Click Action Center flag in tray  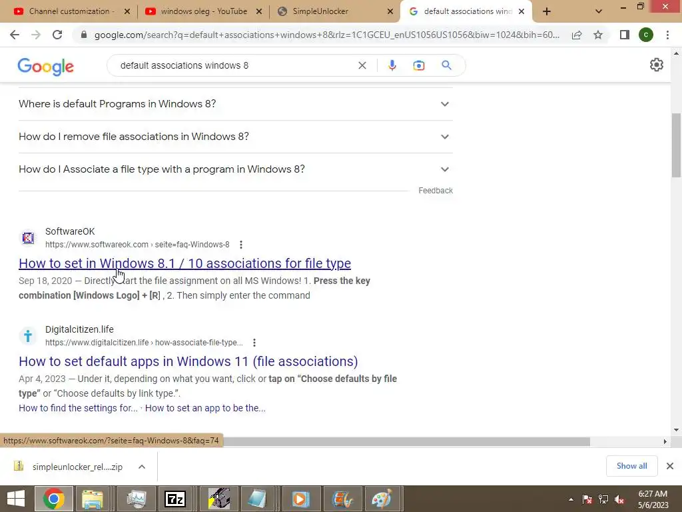pyautogui.click(x=587, y=499)
